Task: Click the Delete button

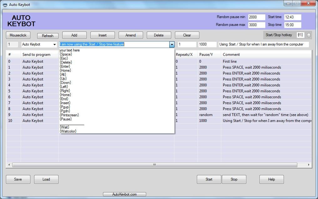Action: [x=159, y=35]
